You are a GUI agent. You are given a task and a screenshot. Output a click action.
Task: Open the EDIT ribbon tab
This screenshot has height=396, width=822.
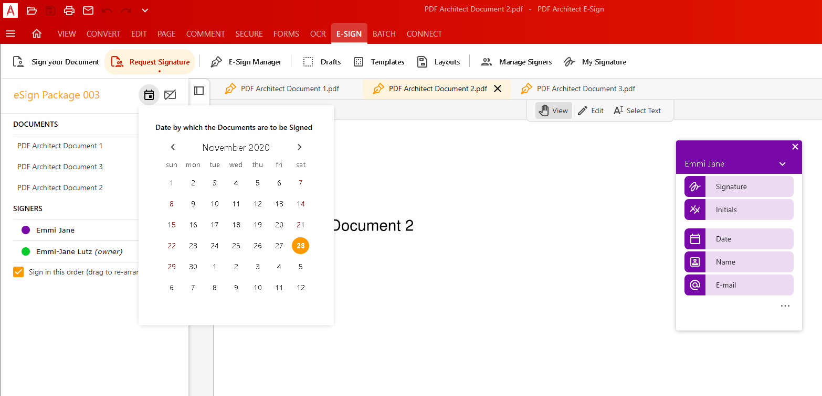(x=139, y=34)
